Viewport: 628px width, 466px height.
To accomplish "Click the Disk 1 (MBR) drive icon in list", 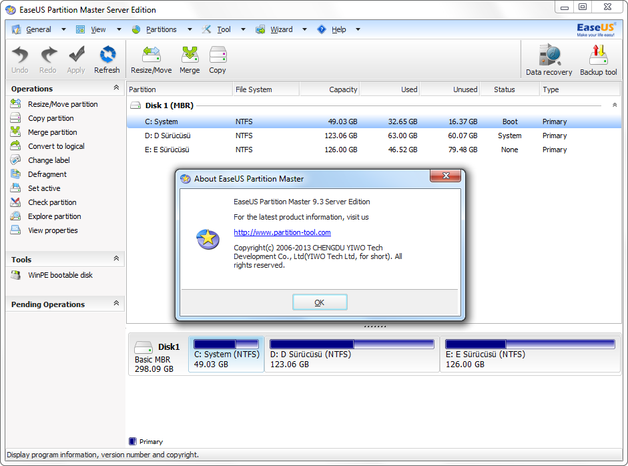I will [135, 105].
